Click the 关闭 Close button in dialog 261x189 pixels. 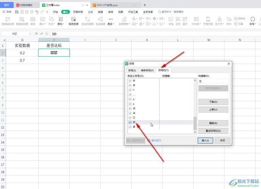[222, 141]
